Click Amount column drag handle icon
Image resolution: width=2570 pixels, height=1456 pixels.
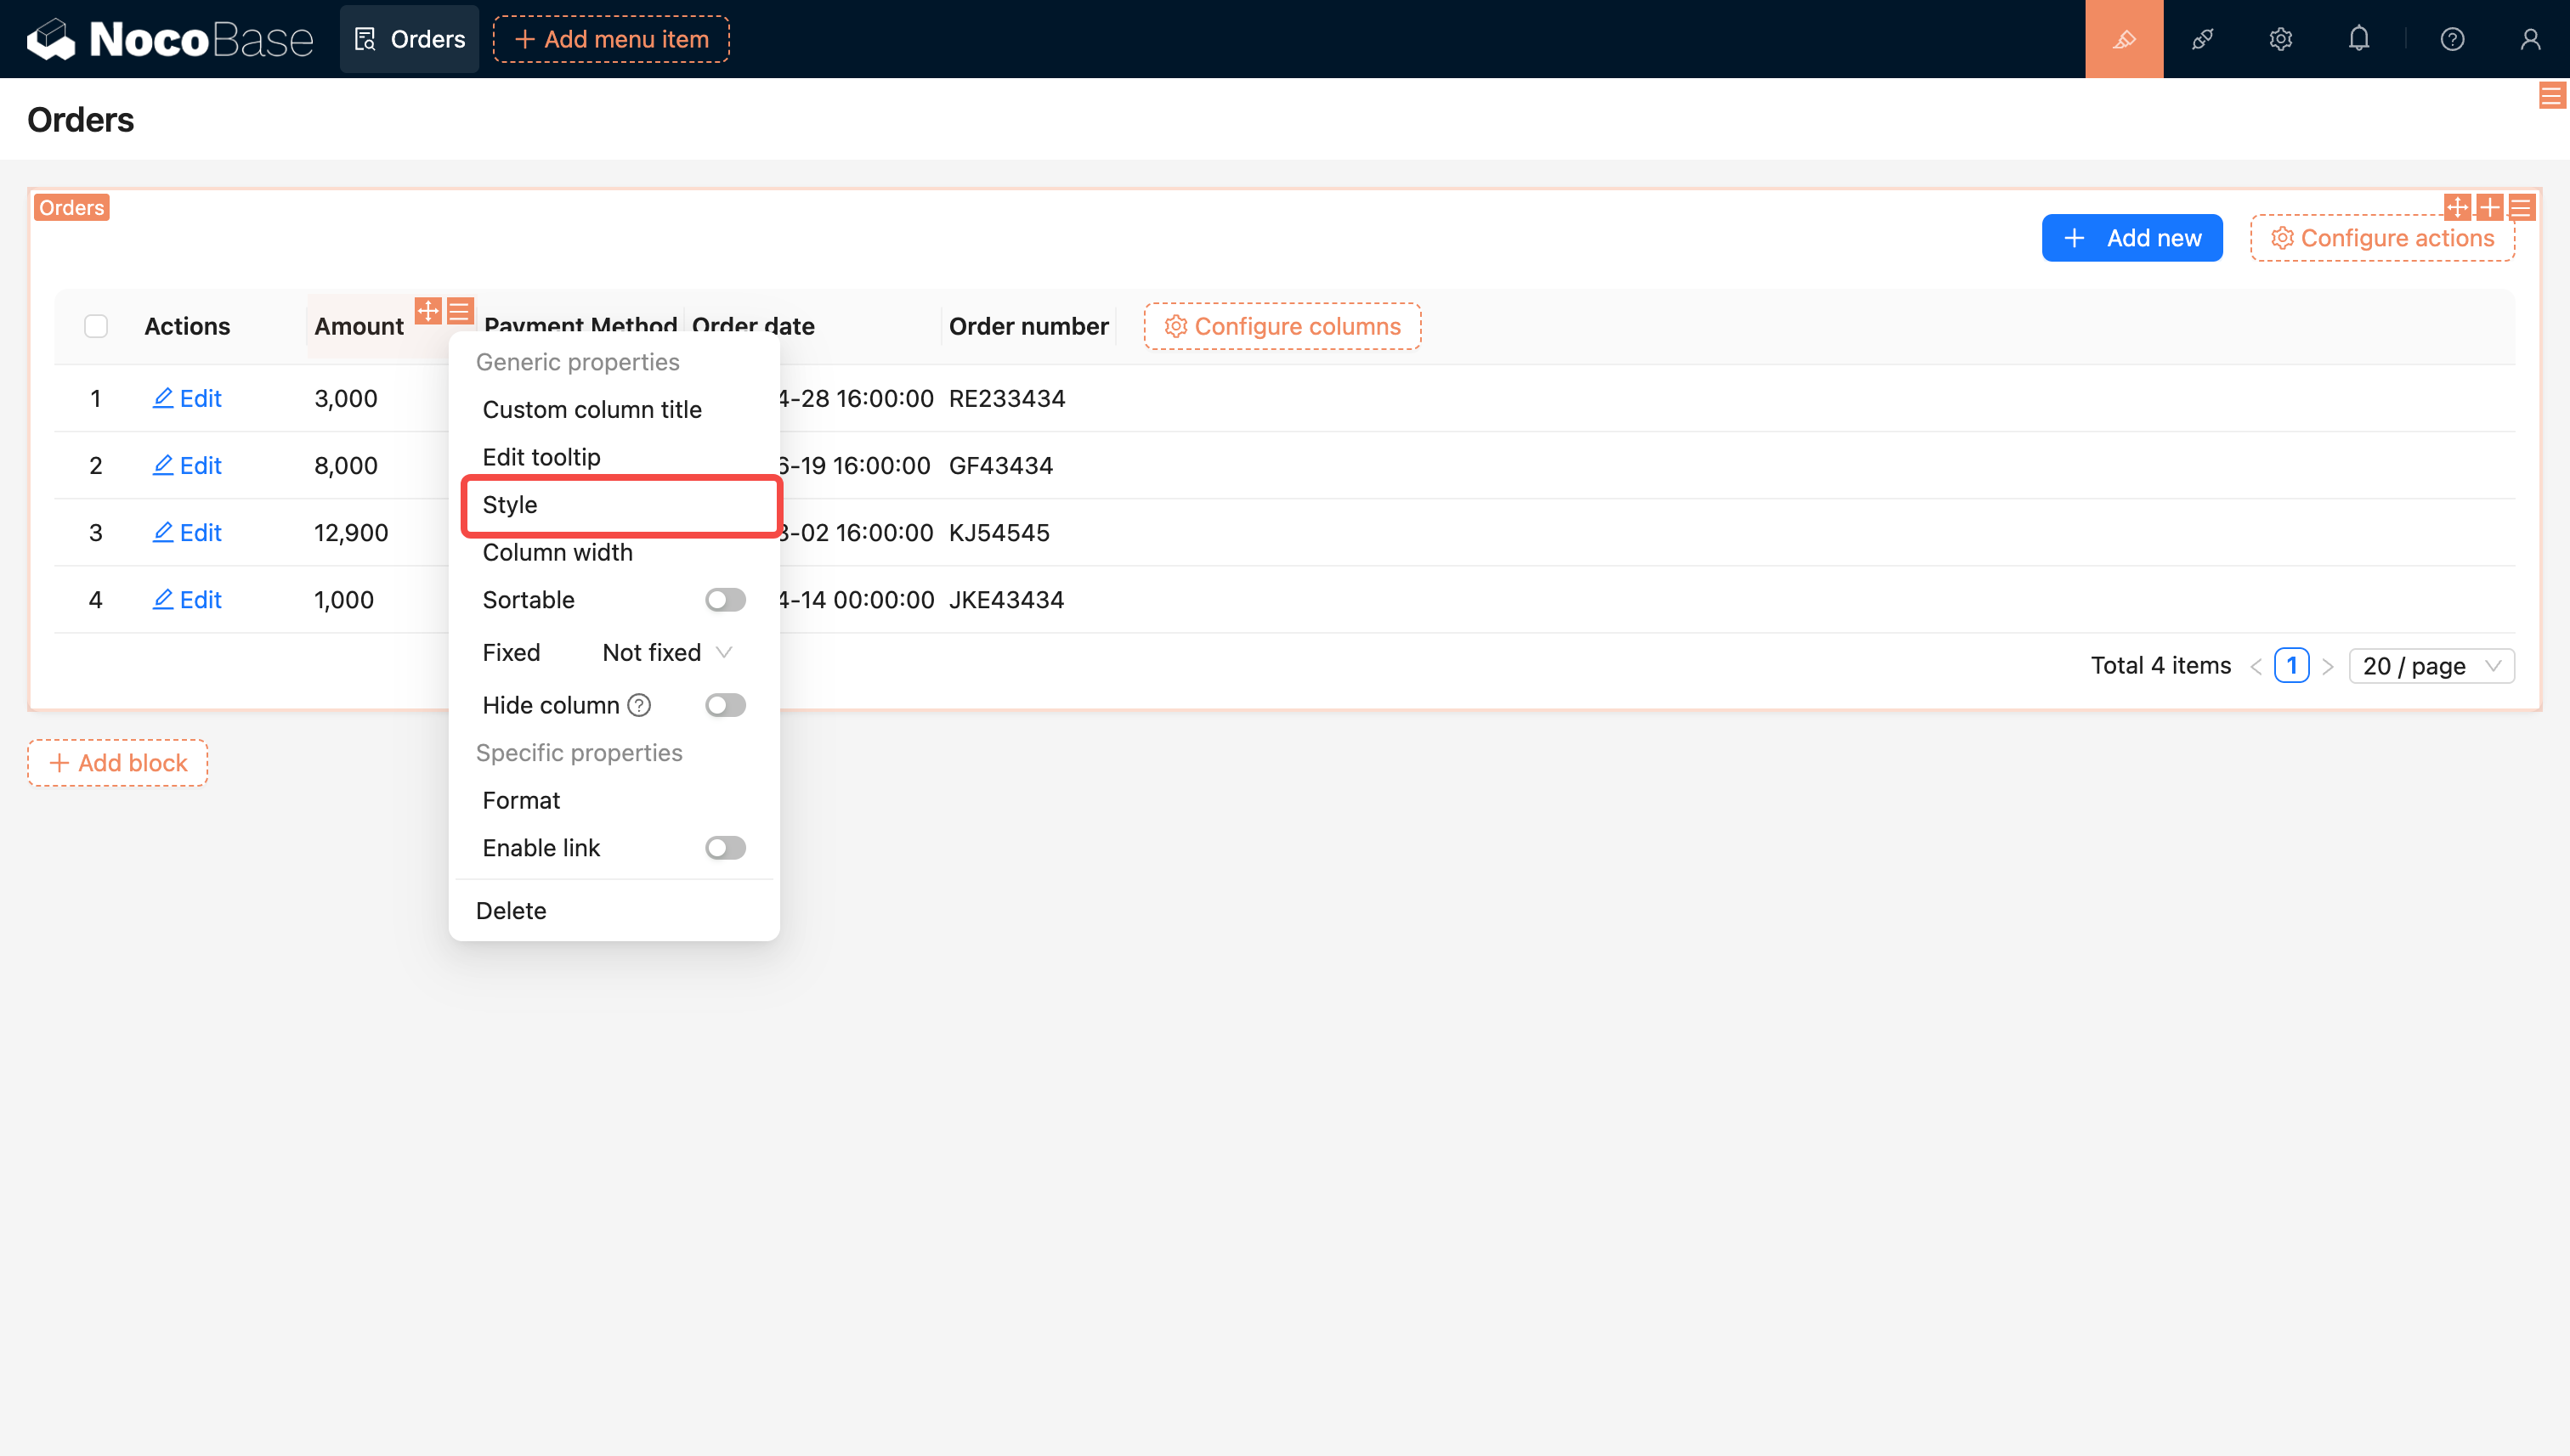point(428,311)
